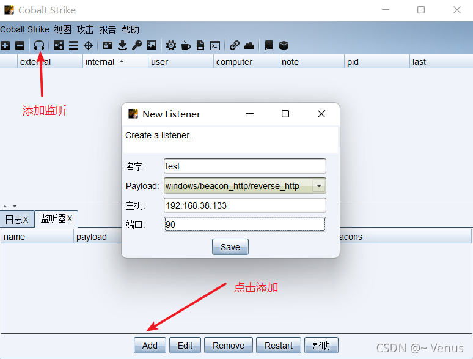Viewport: 473px width, 359px height.
Task: Open the 帮助 menu
Action: coord(130,29)
